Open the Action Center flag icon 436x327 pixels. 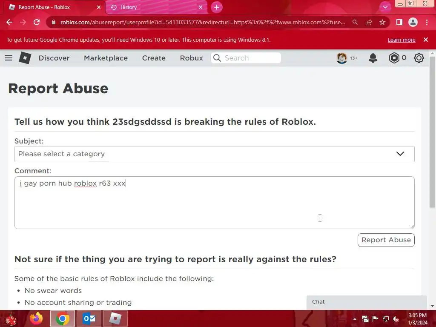(x=375, y=319)
